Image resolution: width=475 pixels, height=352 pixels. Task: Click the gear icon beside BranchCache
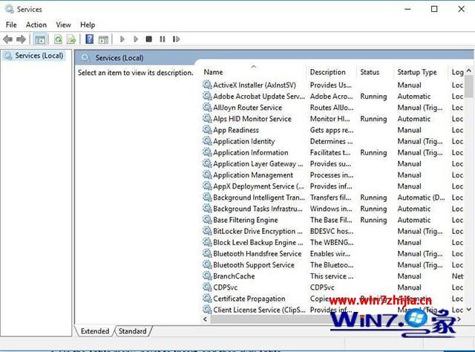pos(207,276)
